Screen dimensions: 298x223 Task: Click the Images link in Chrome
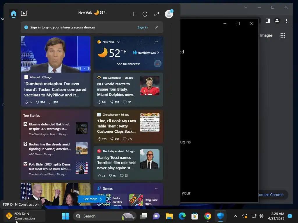point(266,35)
